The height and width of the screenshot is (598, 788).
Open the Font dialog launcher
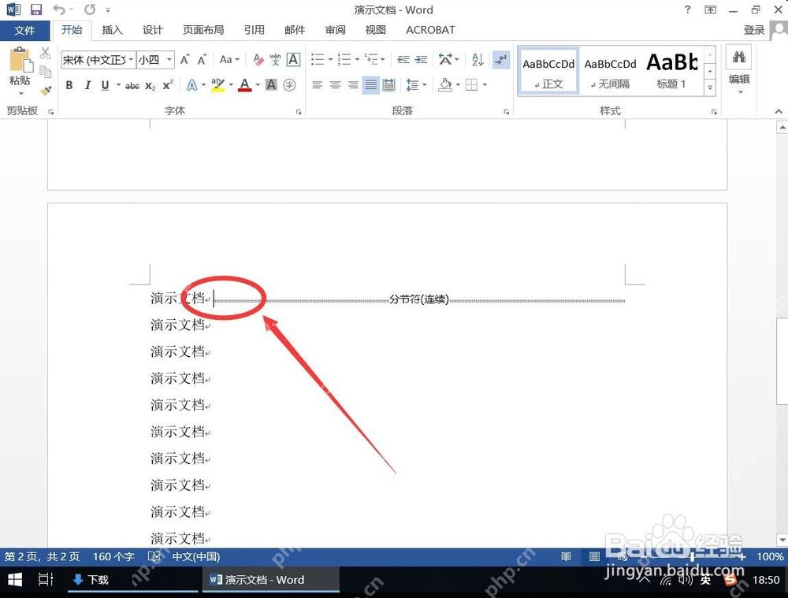(299, 112)
